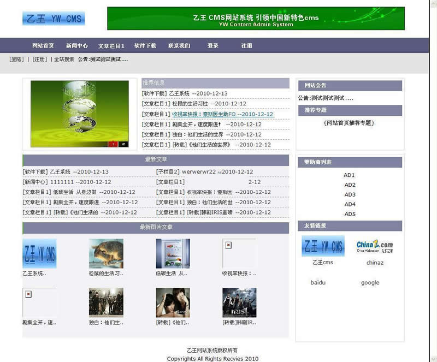Image resolution: width=437 pixels, height=362 pixels.
Task: Select slideshow page number 1
Action: (x=113, y=143)
